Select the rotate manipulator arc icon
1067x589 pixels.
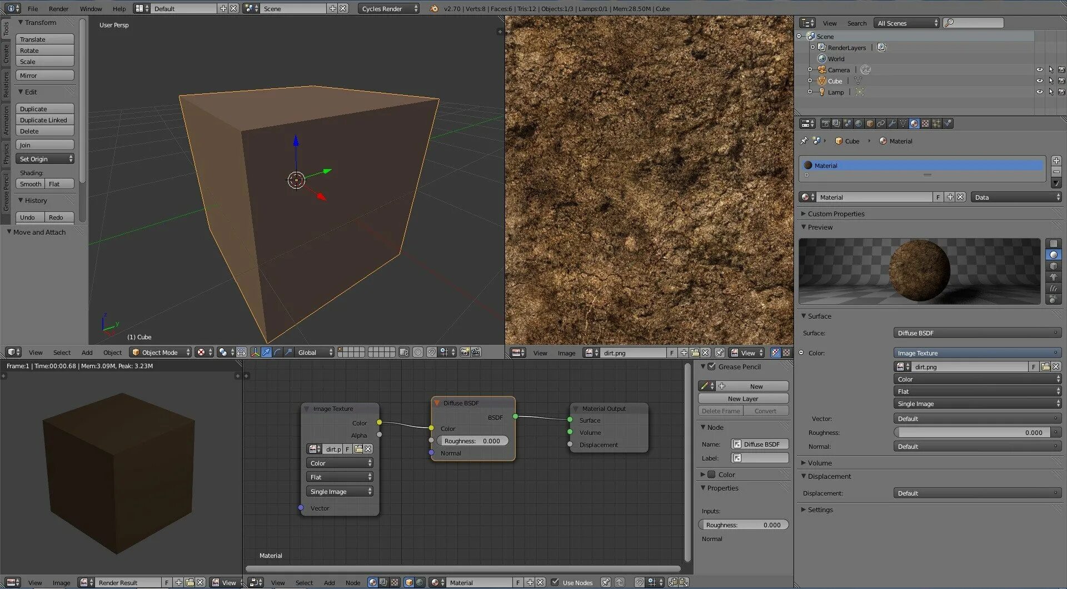[x=277, y=352]
